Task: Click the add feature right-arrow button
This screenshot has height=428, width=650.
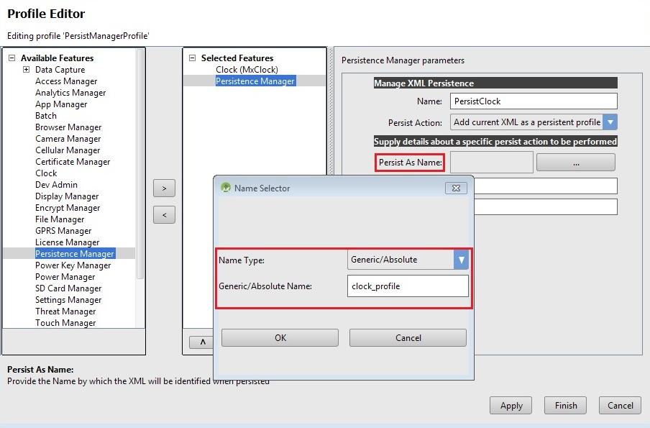Action: coord(164,188)
